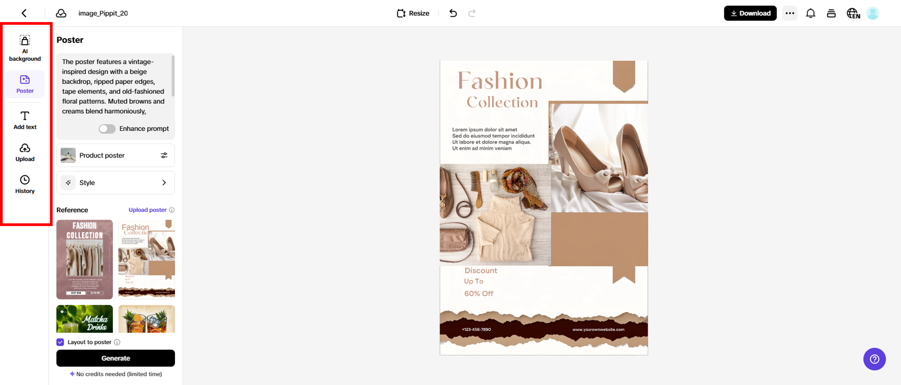Click the cloud save status icon
Screen dimensions: 901x385
pos(61,14)
